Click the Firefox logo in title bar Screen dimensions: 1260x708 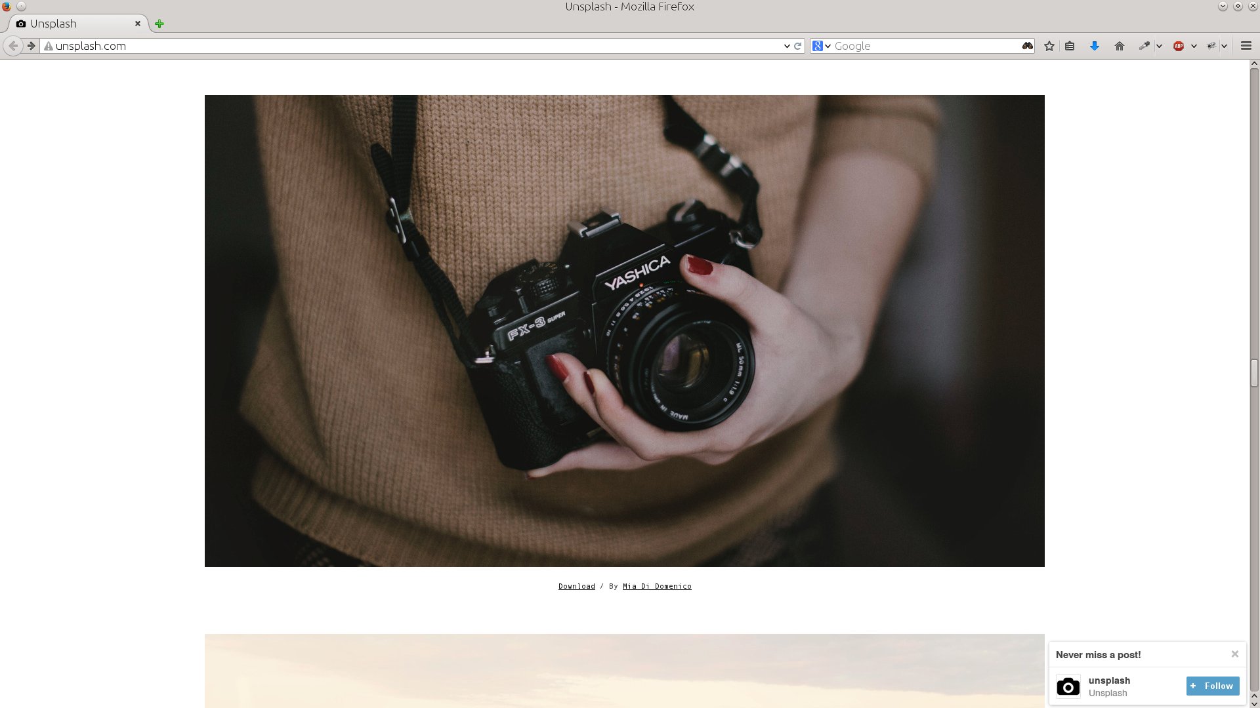pyautogui.click(x=7, y=7)
